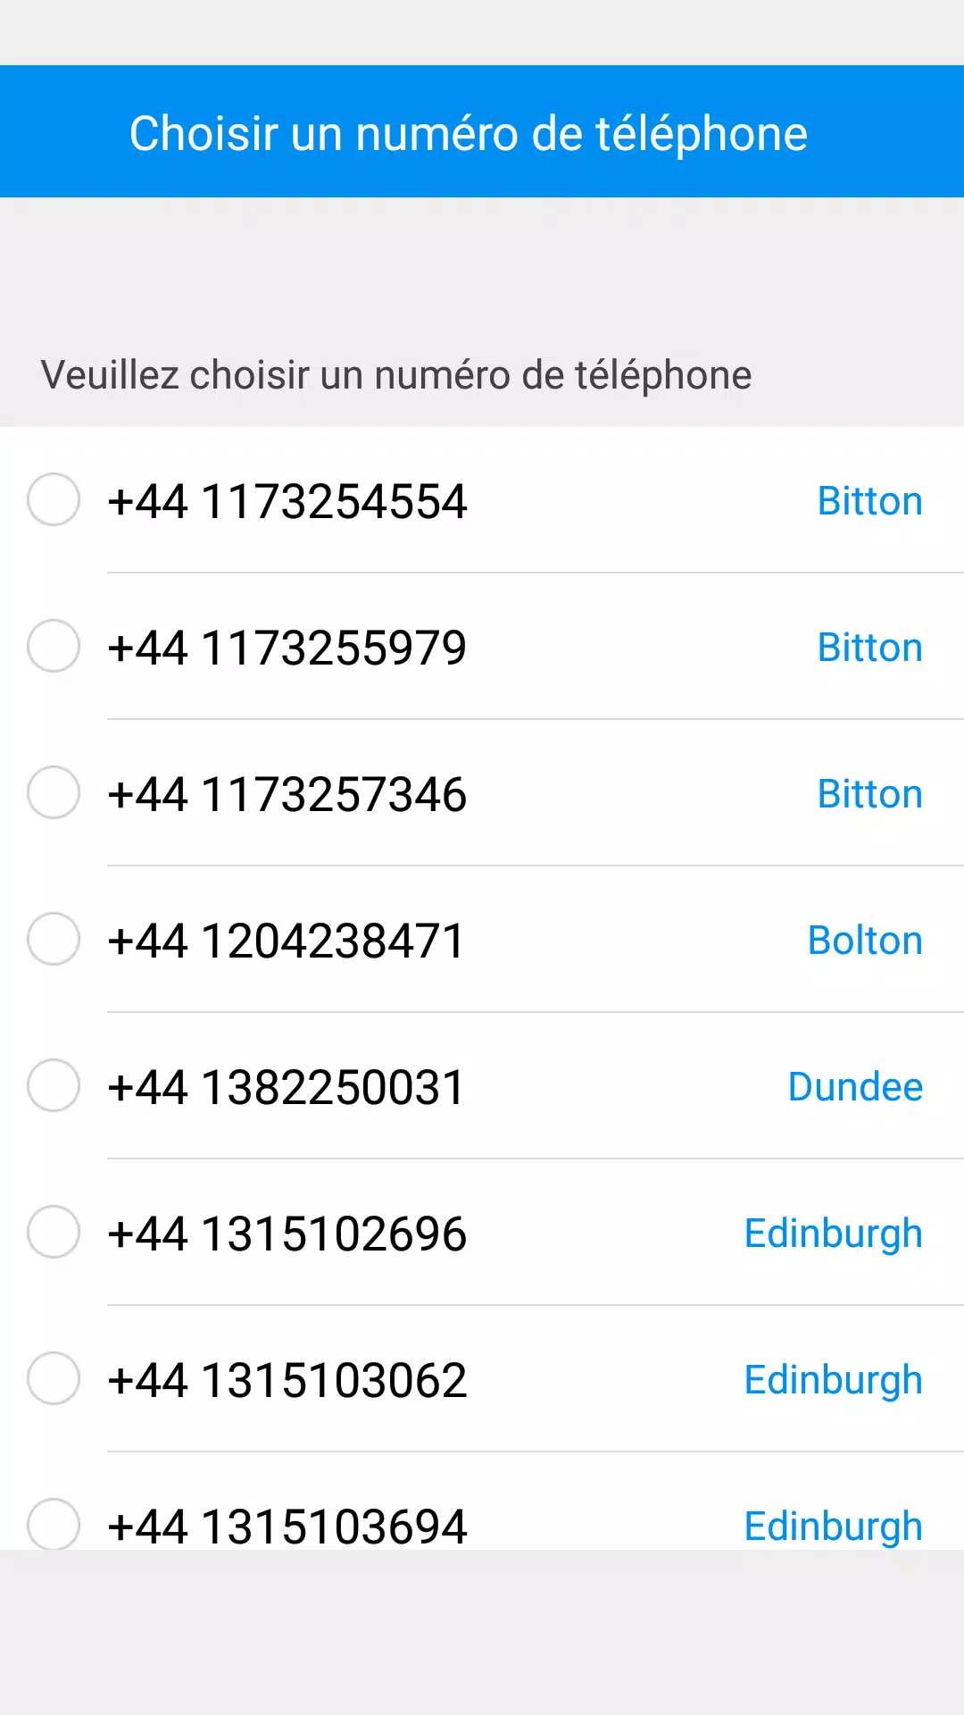Tap phone number +44 1315103062
Viewport: 964px width, 1715px height.
pyautogui.click(x=287, y=1380)
